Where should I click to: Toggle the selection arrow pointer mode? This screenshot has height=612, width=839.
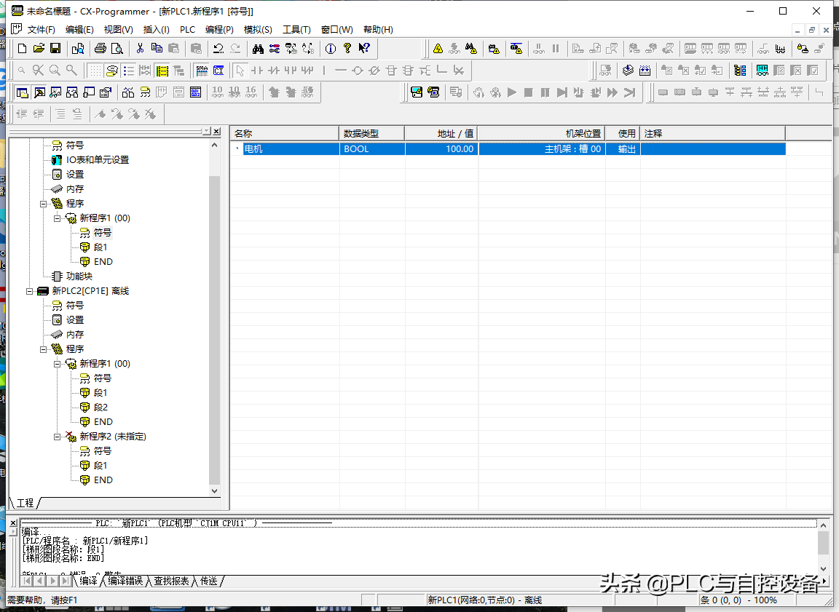pyautogui.click(x=239, y=71)
